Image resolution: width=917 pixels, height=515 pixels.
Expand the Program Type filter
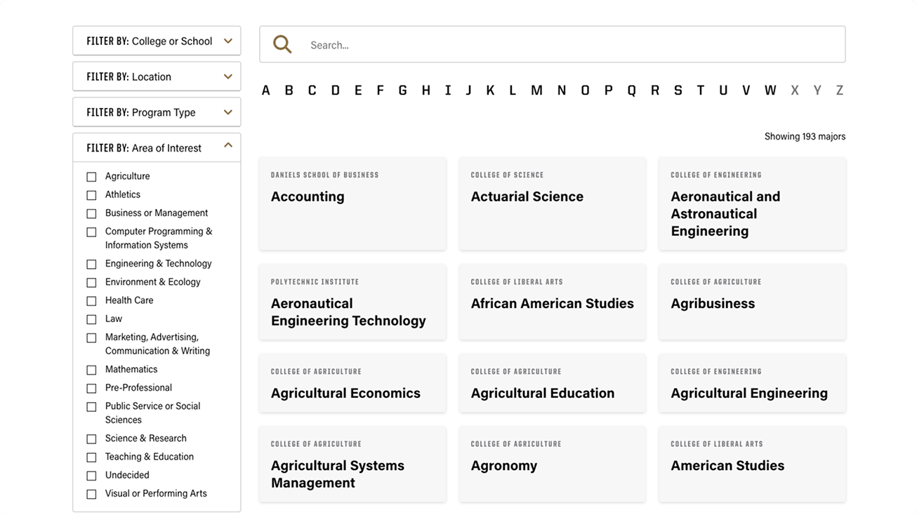157,112
